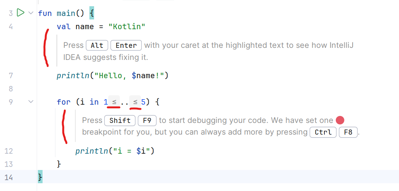Click the ≤ inlay hint before 5
399x191 pixels.
click(135, 102)
